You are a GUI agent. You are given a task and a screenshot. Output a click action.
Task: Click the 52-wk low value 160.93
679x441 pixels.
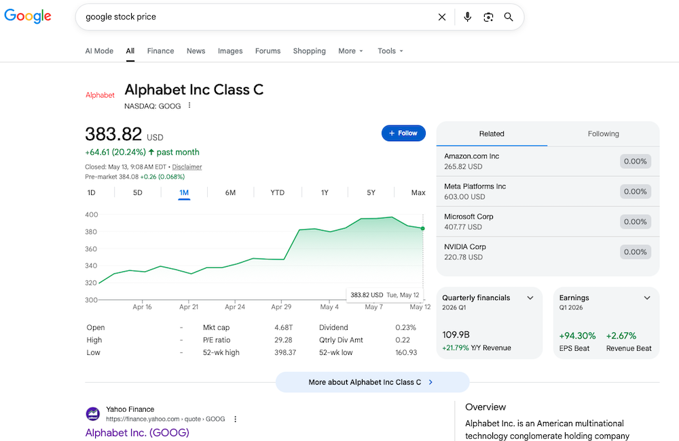click(x=406, y=353)
